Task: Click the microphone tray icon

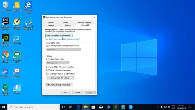Action: [x=161, y=107]
